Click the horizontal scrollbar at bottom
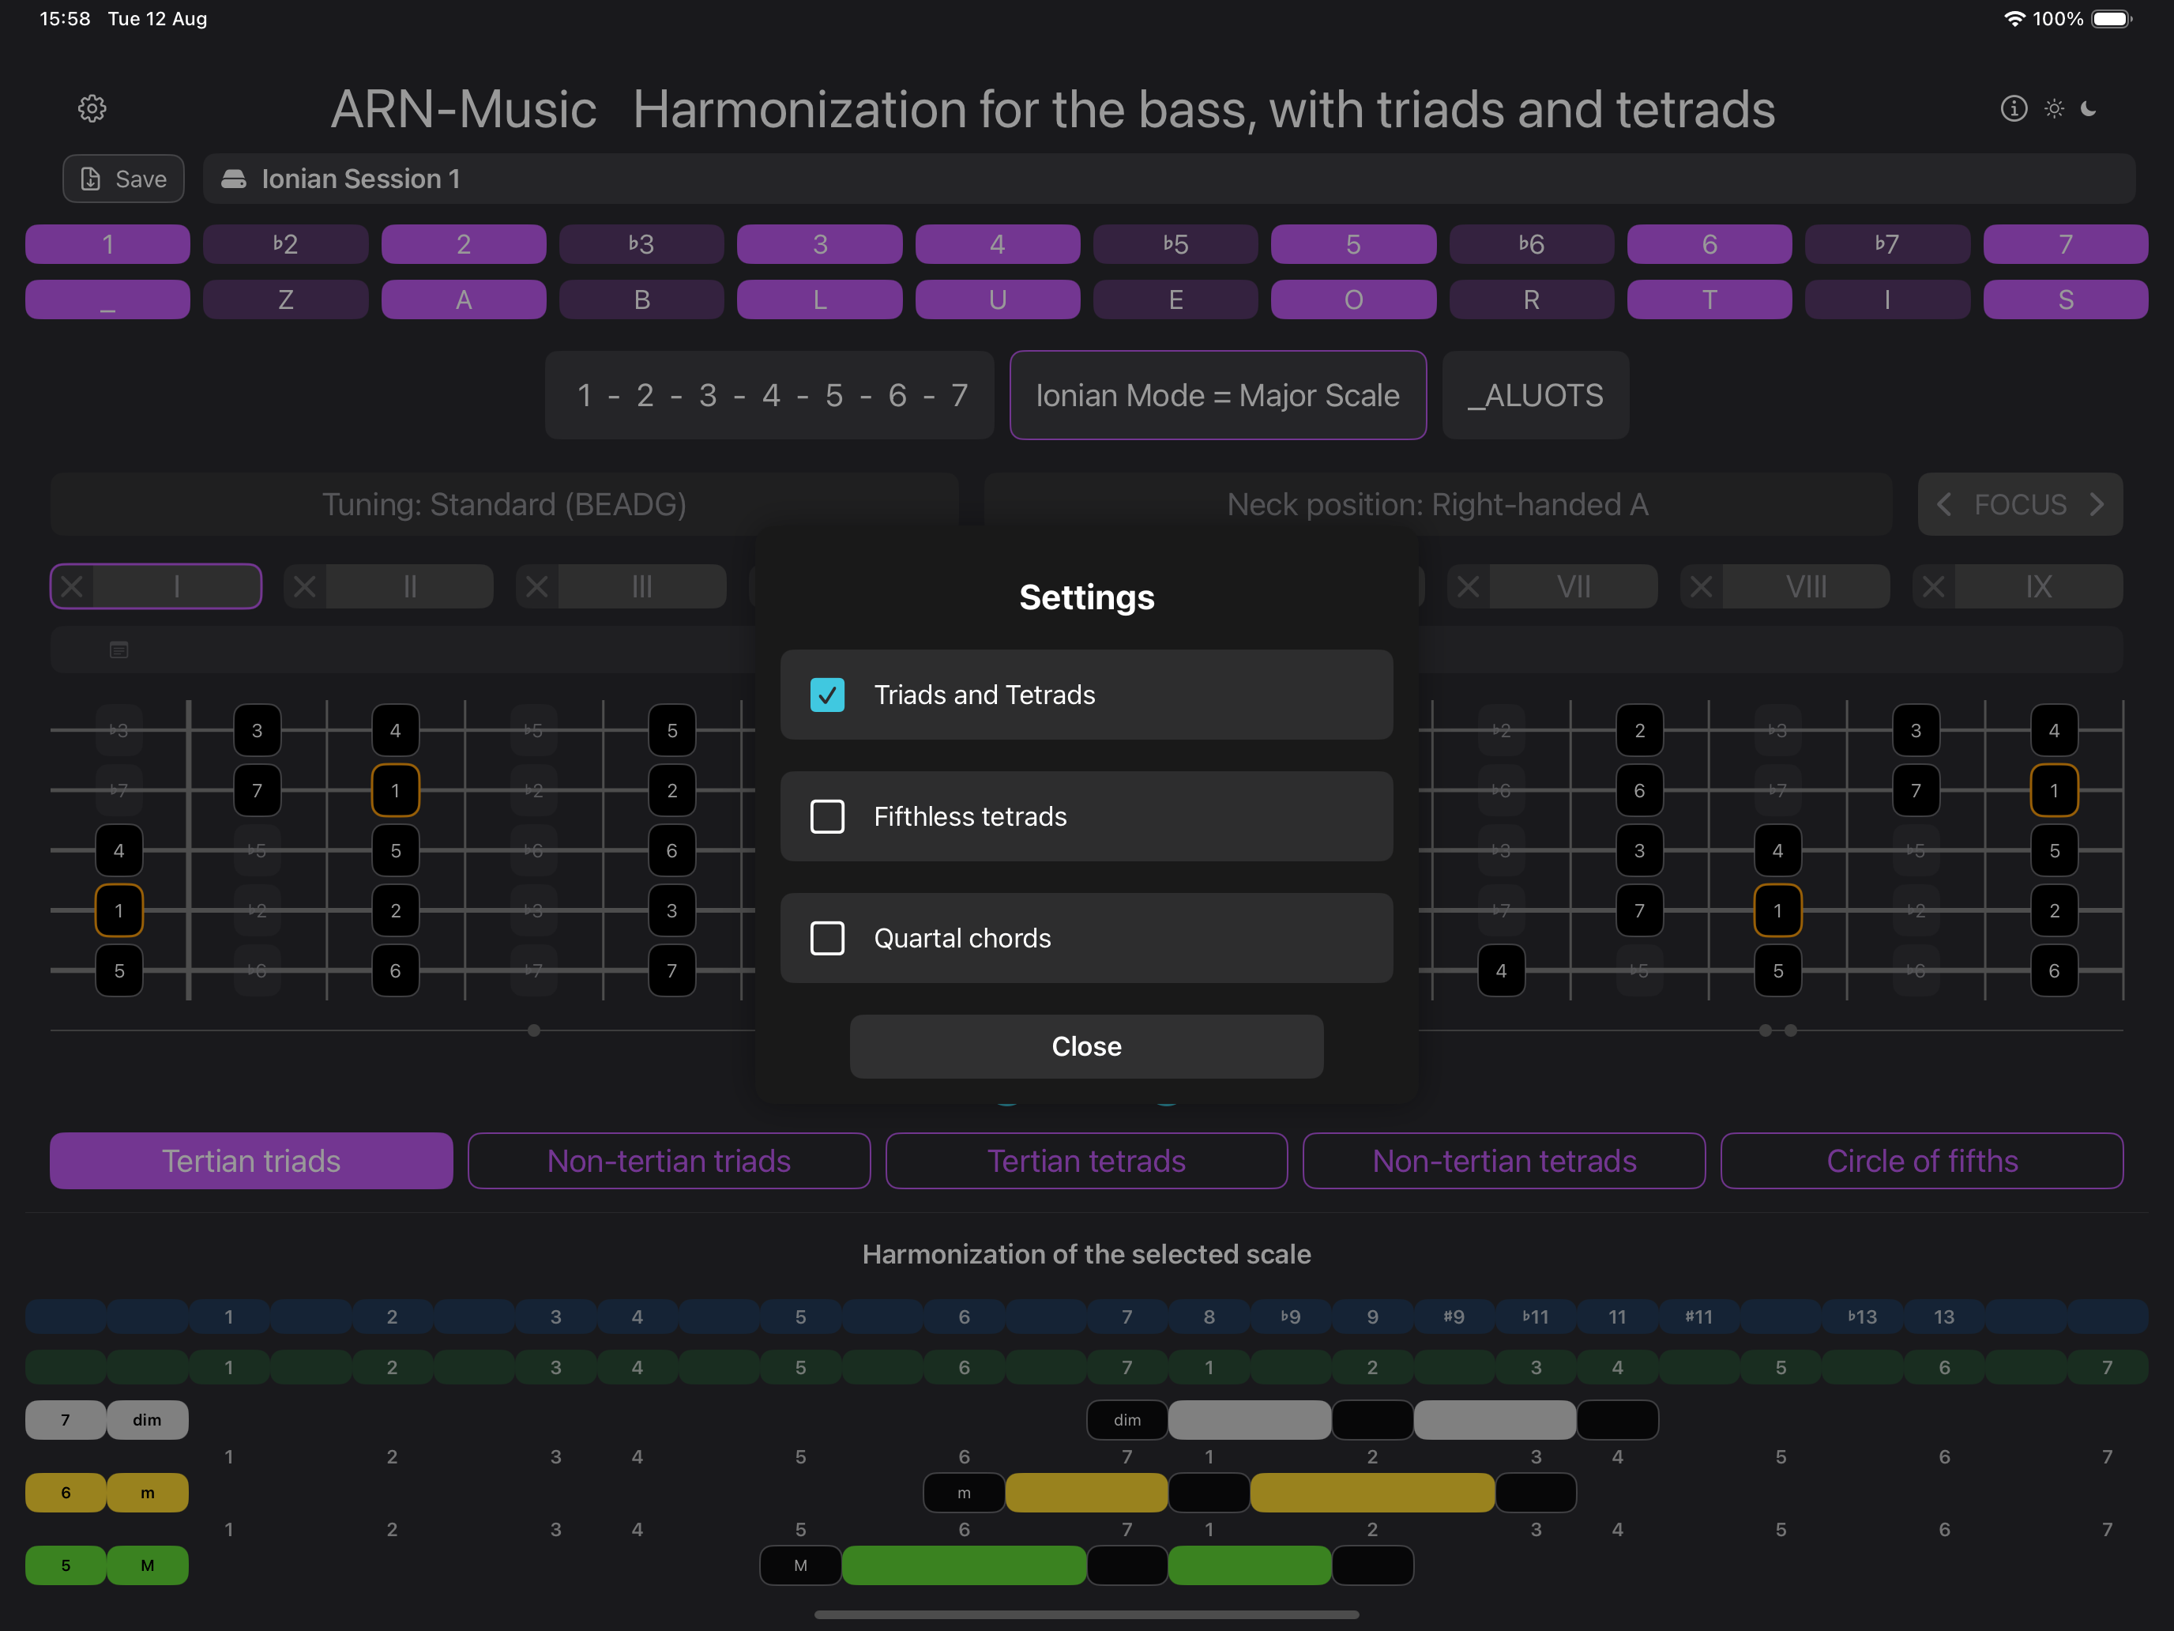The height and width of the screenshot is (1631, 2174). [1087, 1614]
